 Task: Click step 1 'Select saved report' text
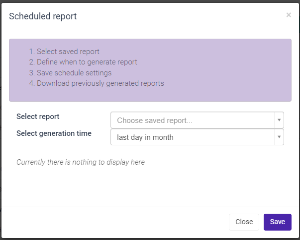(68, 52)
